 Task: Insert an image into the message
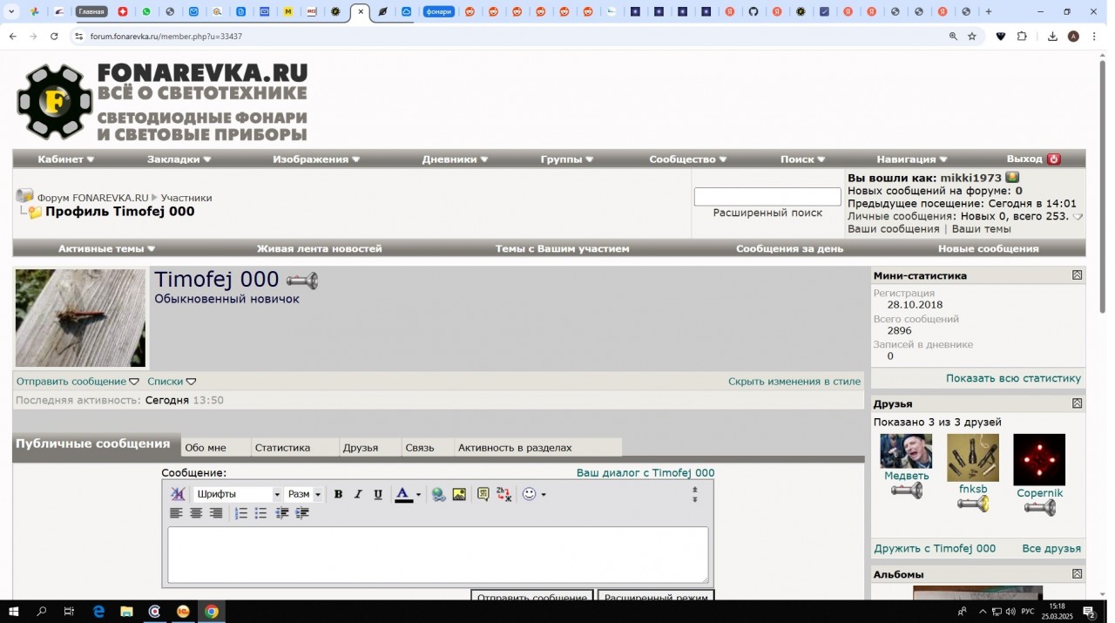[459, 494]
